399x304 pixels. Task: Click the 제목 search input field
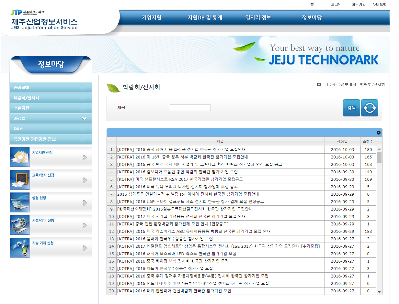click(190, 108)
